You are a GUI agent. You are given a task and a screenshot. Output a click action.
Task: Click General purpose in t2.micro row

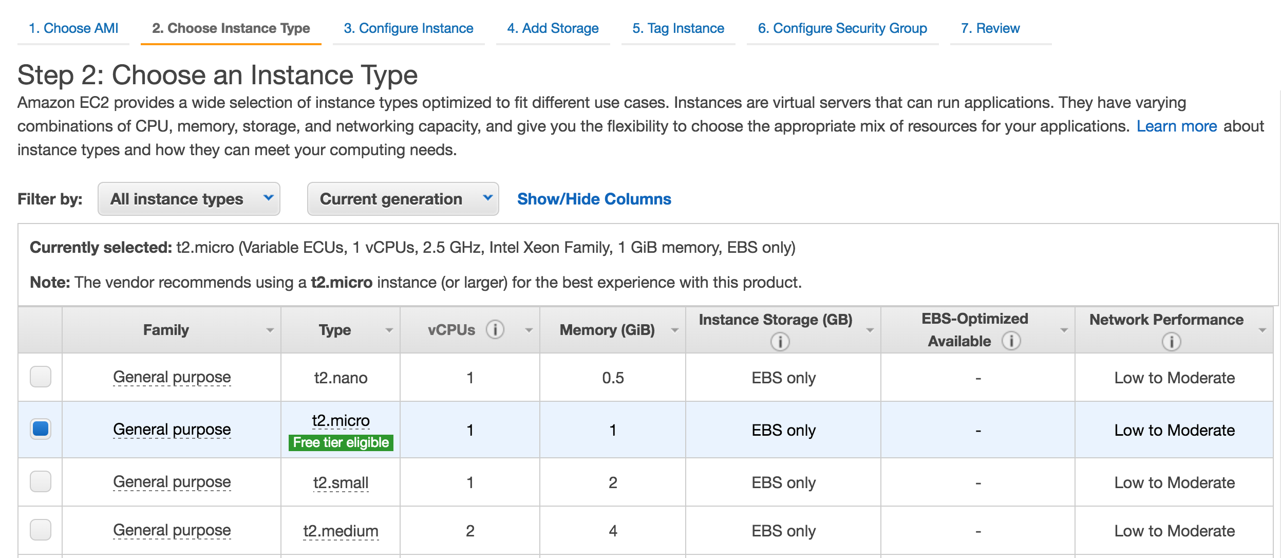pos(172,430)
